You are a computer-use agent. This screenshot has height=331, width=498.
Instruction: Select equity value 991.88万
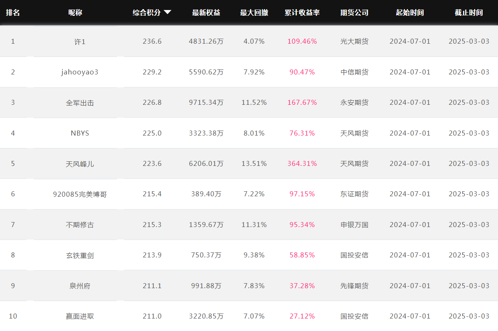(206, 286)
